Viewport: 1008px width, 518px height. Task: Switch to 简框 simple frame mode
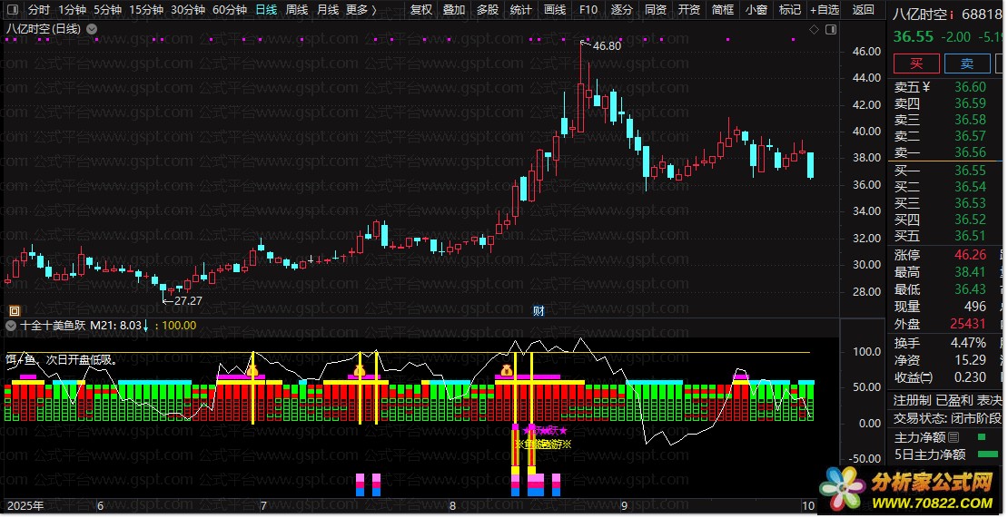tap(723, 10)
